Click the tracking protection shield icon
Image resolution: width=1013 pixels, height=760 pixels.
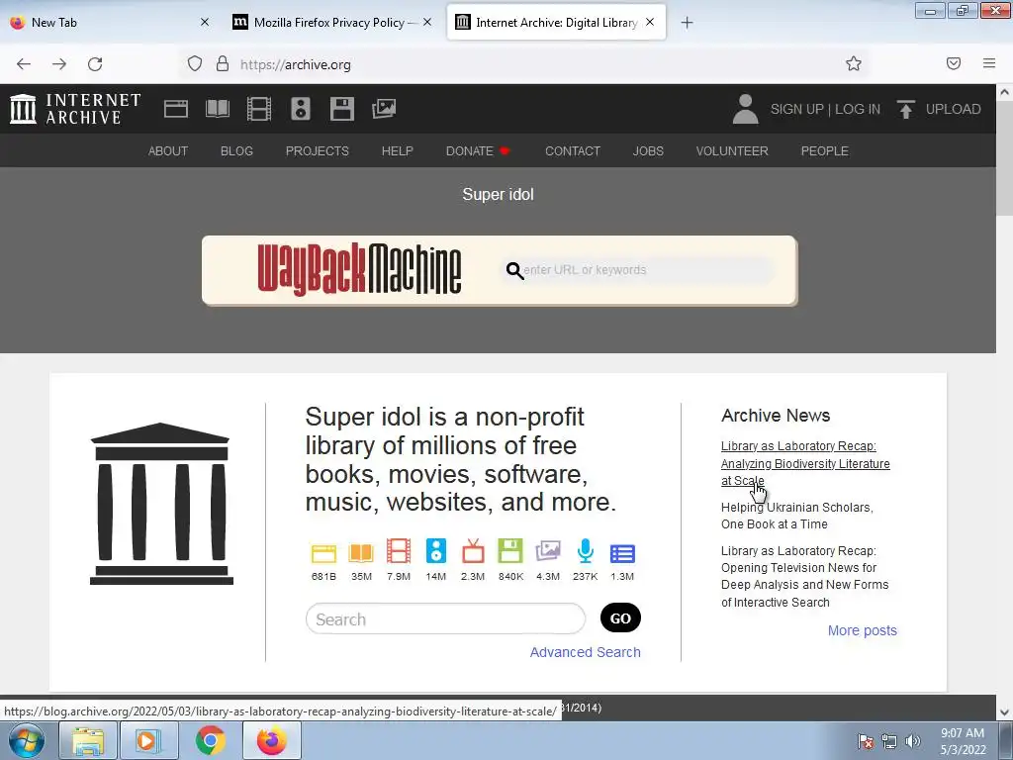coord(195,63)
